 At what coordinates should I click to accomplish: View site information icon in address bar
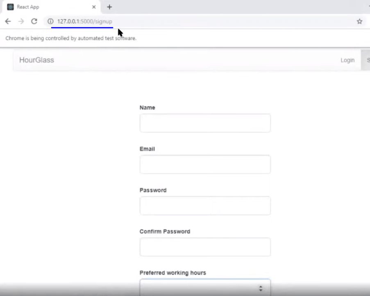coord(50,21)
